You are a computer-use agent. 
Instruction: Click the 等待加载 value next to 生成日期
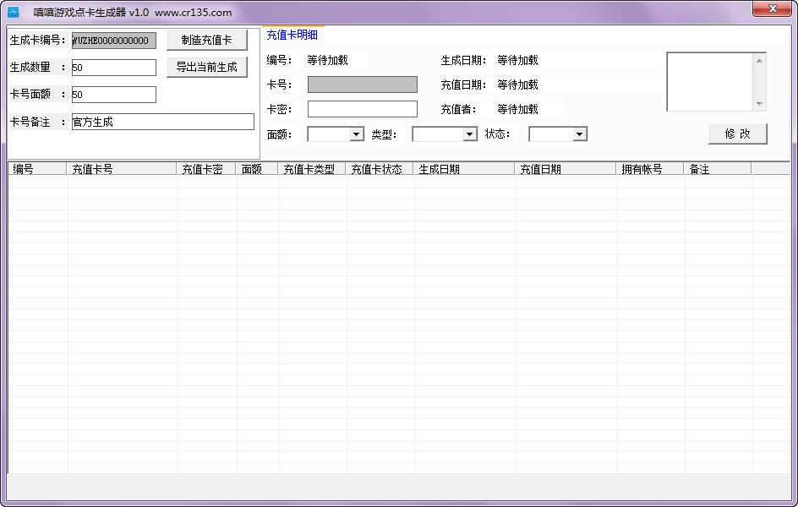[517, 61]
